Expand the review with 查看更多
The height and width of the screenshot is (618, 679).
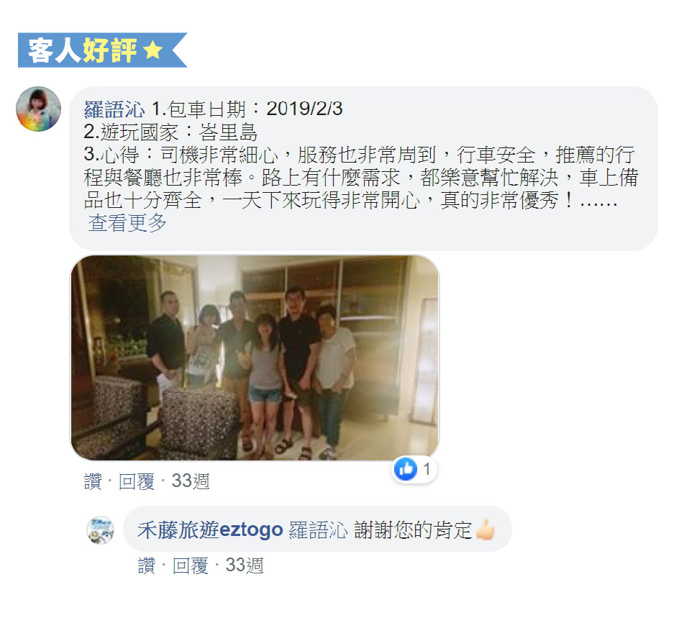tap(127, 222)
